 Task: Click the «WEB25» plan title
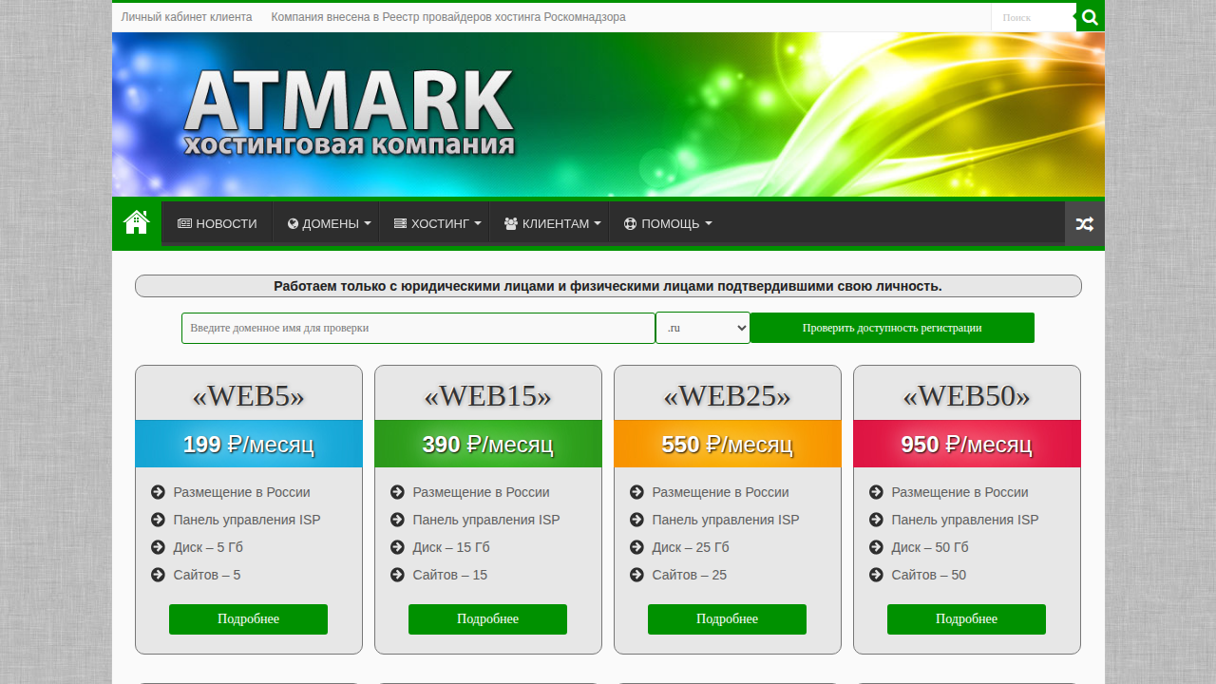click(x=727, y=395)
